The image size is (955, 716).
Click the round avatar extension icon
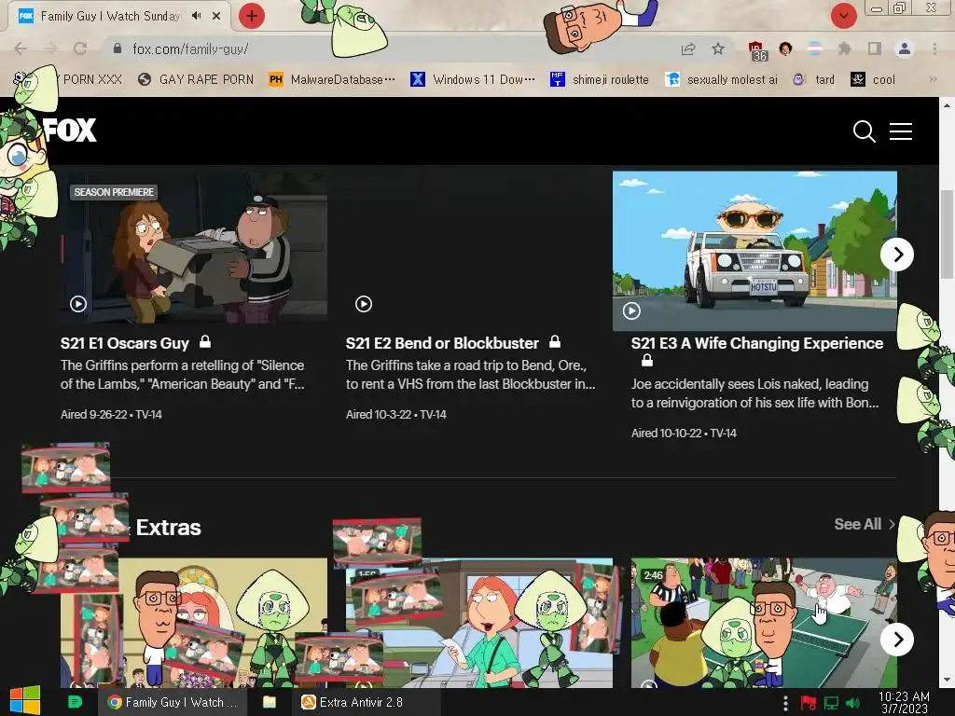point(785,48)
